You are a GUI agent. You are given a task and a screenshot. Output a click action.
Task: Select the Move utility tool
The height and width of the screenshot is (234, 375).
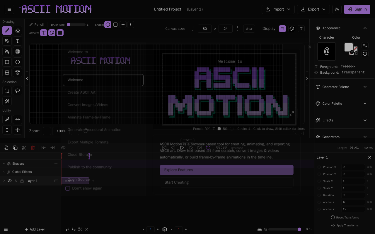coord(18,130)
